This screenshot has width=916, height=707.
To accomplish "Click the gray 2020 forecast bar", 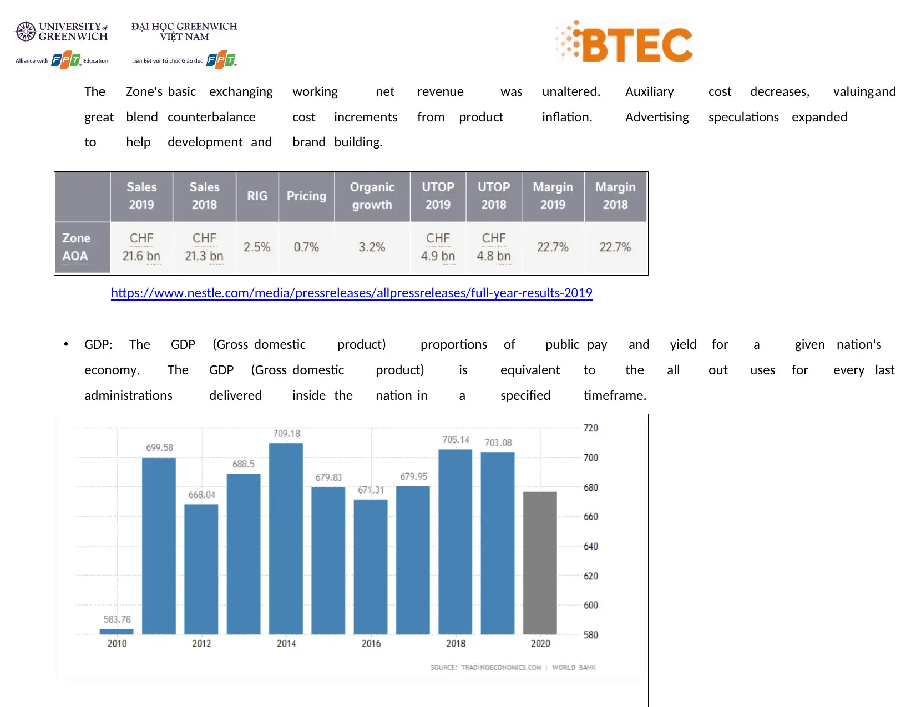I will click(x=540, y=563).
